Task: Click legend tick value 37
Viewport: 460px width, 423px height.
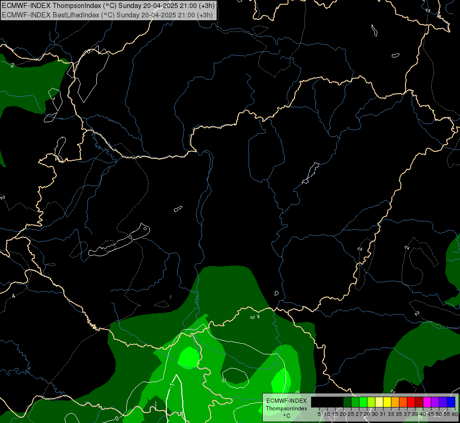Action: (407, 414)
